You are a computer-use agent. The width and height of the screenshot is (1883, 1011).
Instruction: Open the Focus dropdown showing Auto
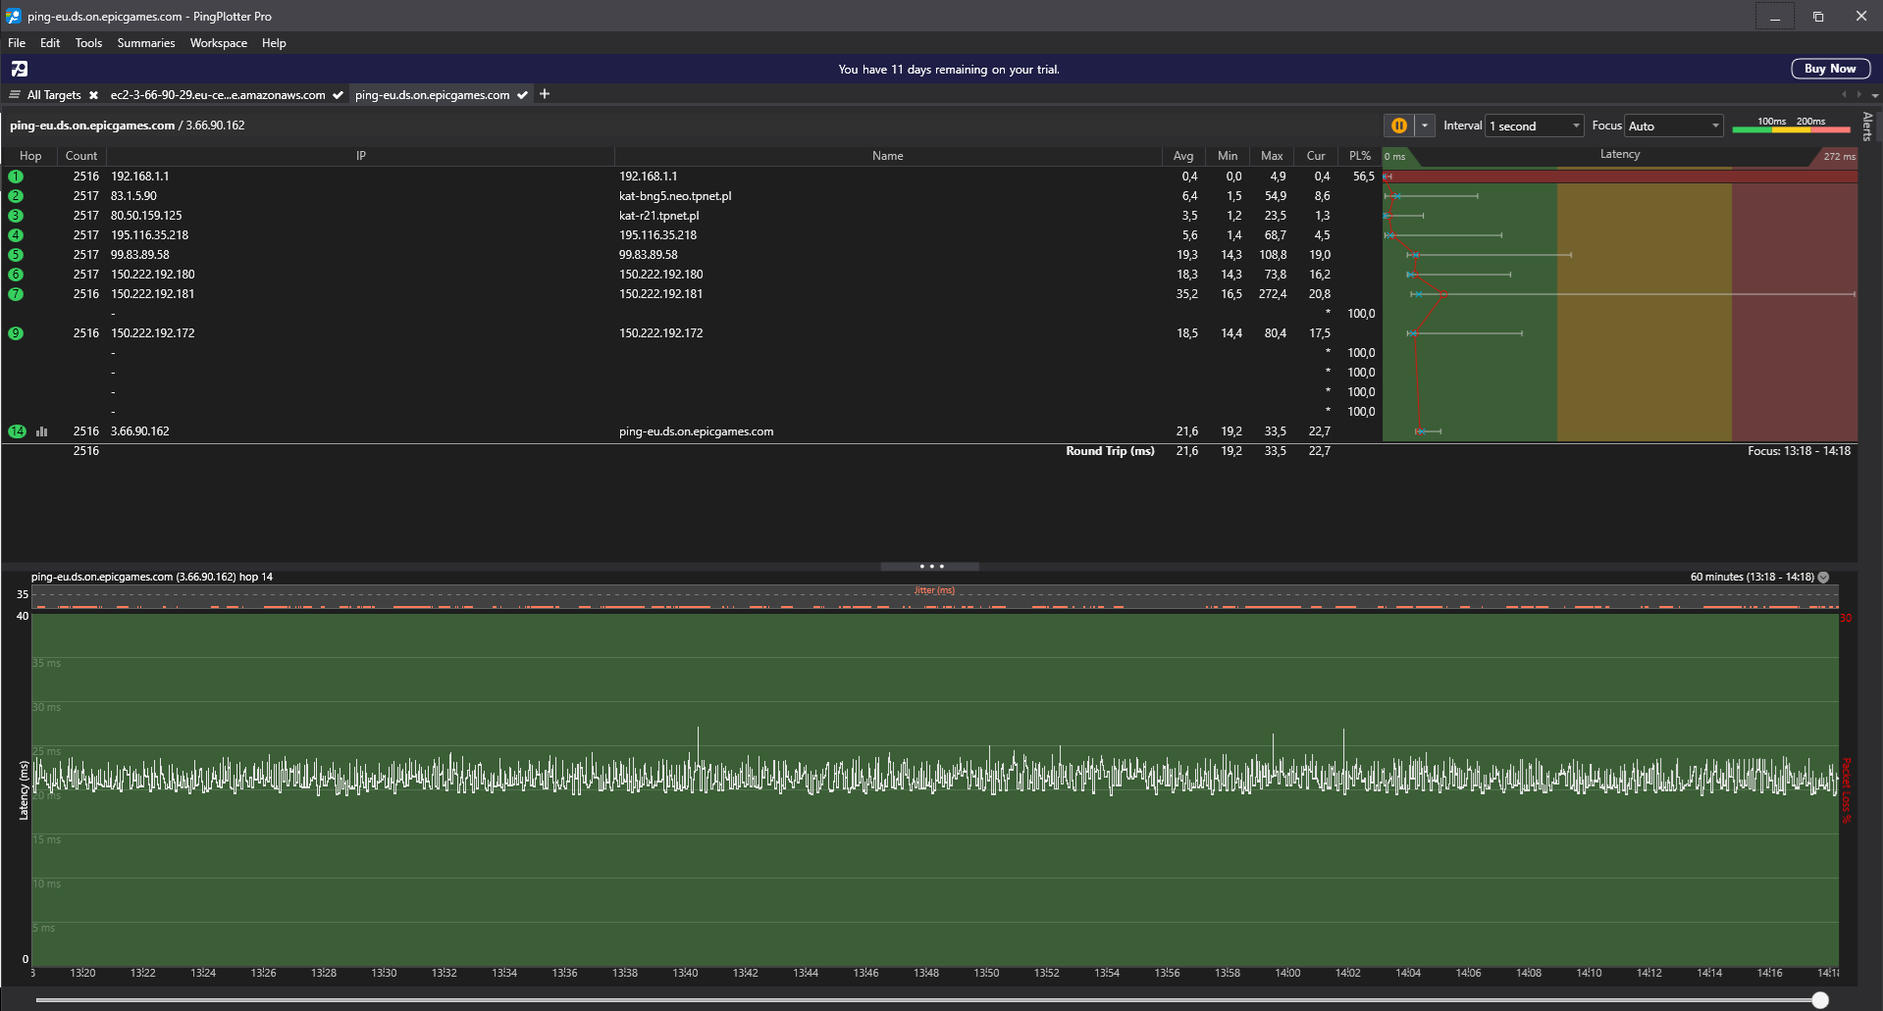pos(1674,126)
